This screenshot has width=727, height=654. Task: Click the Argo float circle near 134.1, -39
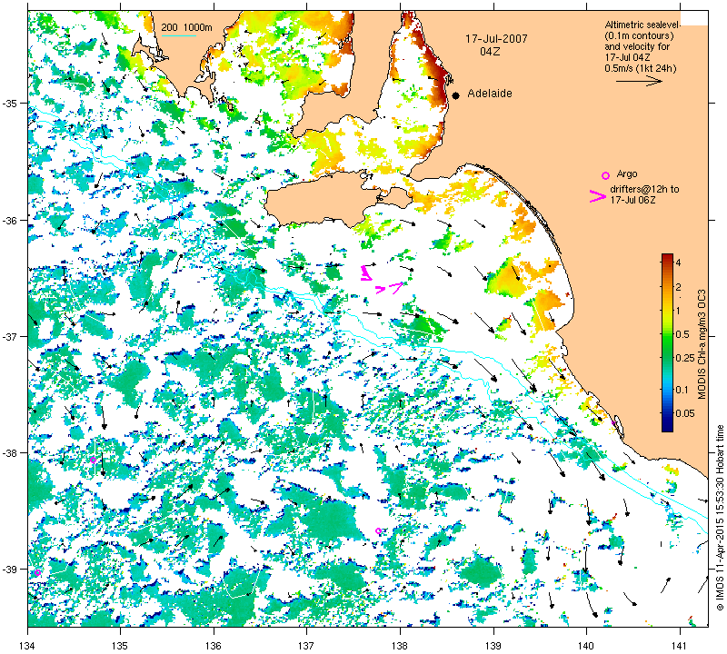(x=37, y=573)
